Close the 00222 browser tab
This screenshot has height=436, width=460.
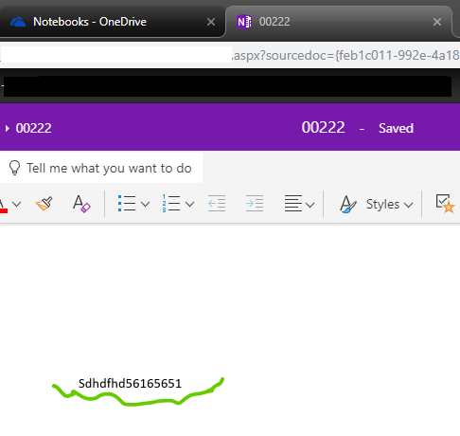[x=437, y=22]
